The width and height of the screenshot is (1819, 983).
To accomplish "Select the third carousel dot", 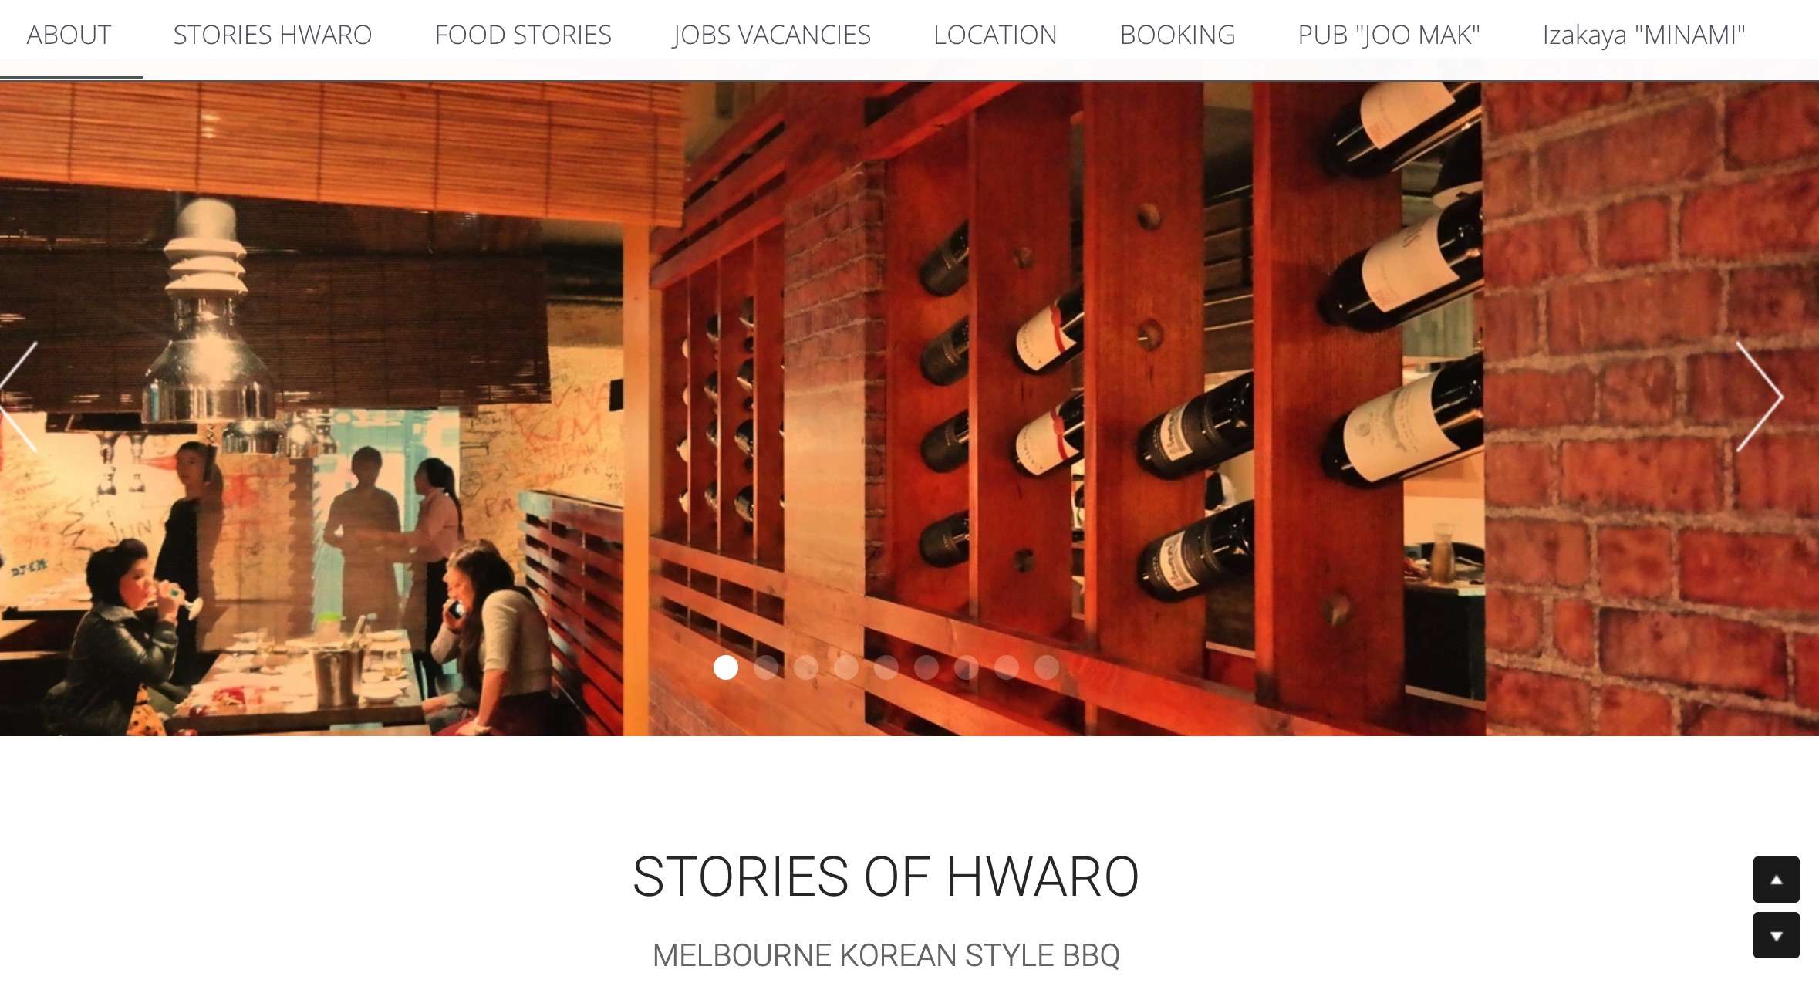I will point(806,667).
